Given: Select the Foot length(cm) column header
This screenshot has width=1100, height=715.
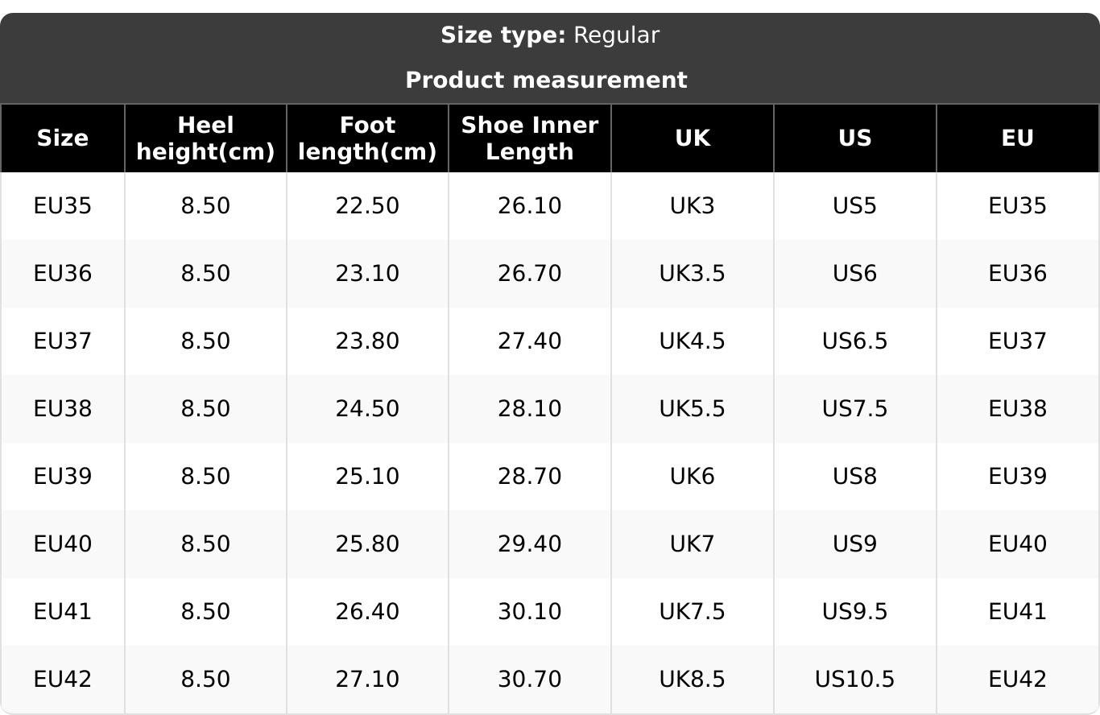Looking at the screenshot, I should coord(367,138).
